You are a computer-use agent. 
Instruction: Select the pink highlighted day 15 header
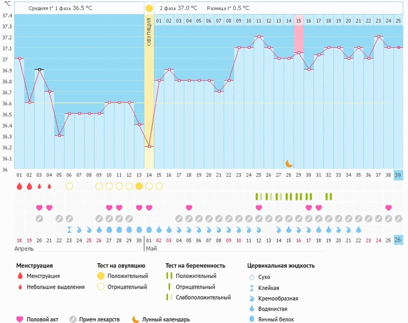point(298,20)
